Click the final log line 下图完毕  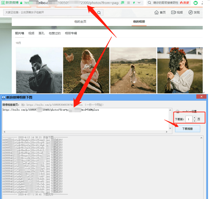[x=35, y=195]
